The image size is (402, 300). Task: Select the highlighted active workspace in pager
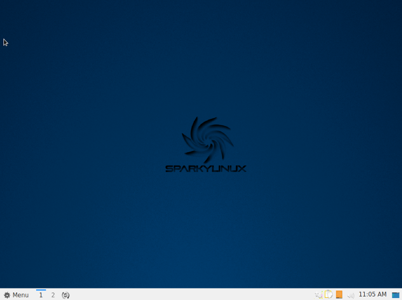(41, 295)
